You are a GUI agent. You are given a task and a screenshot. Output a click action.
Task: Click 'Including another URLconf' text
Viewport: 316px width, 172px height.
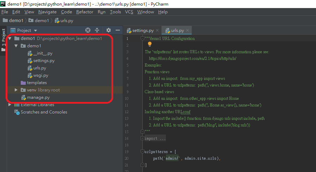coord(167,112)
